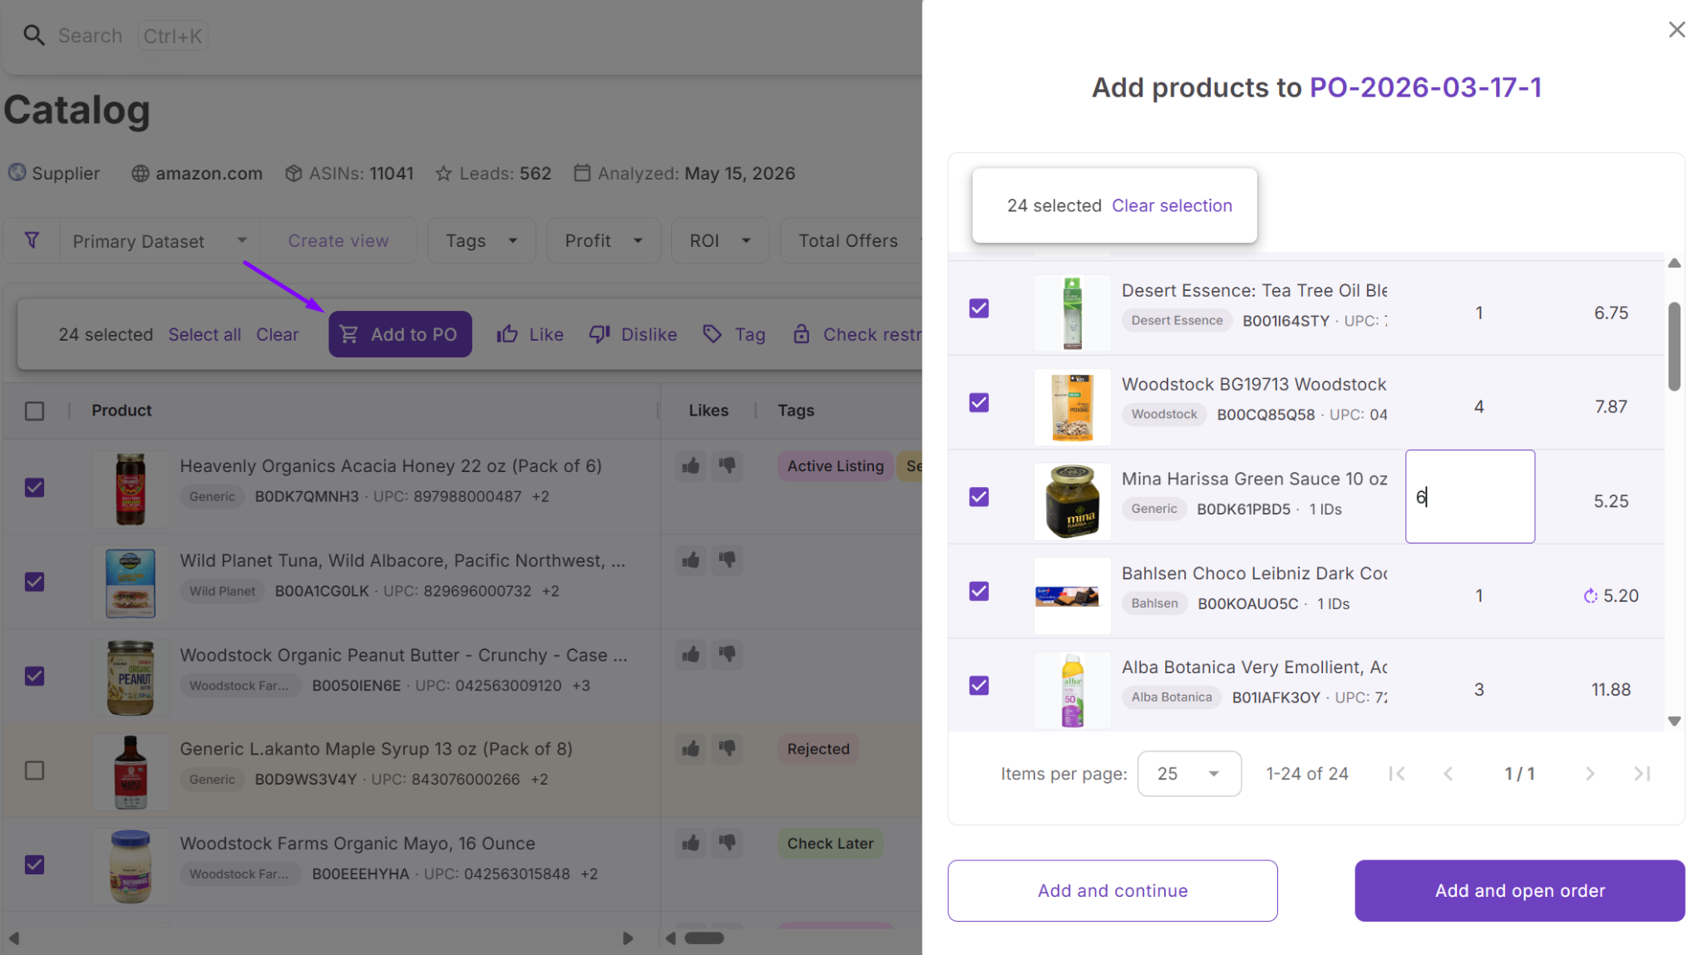This screenshot has width=1703, height=955.
Task: Open the PO-2026-03-17-1 link
Action: click(x=1425, y=87)
